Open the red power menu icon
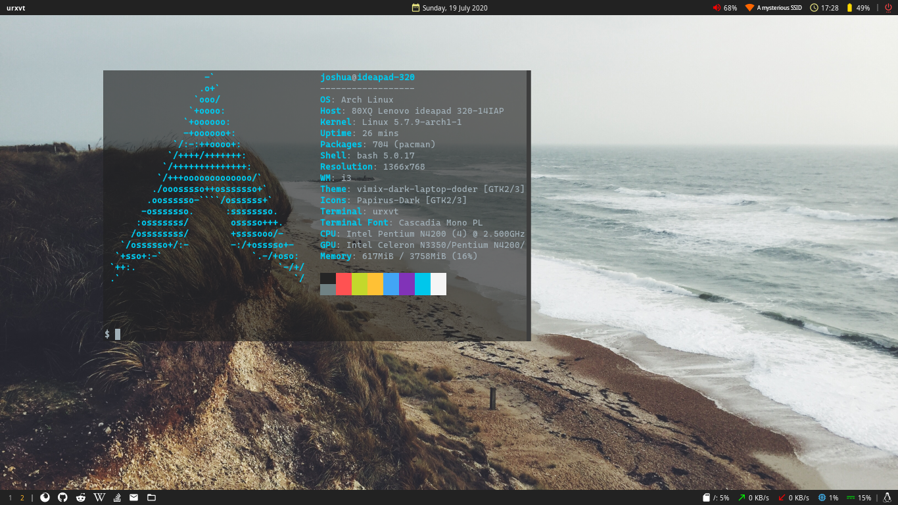This screenshot has height=505, width=898. (888, 8)
